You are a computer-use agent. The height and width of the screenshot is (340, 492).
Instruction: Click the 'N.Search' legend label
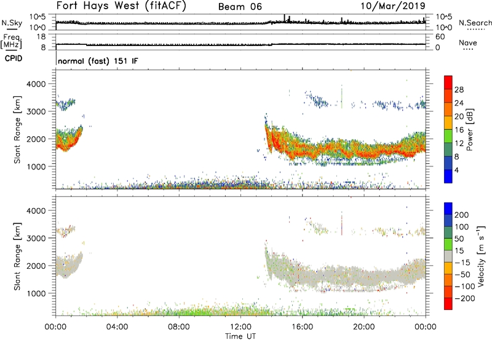coord(475,23)
